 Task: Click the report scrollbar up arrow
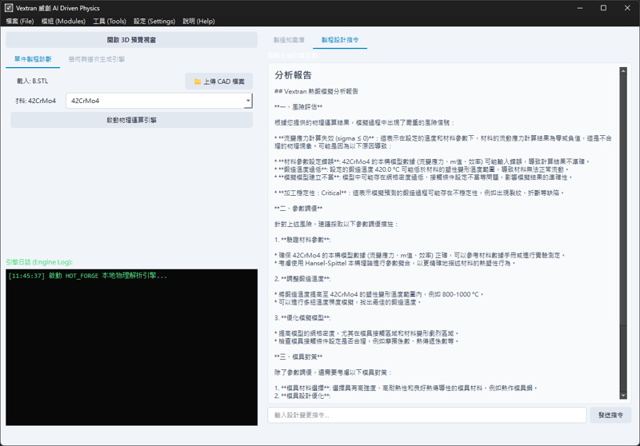[623, 70]
